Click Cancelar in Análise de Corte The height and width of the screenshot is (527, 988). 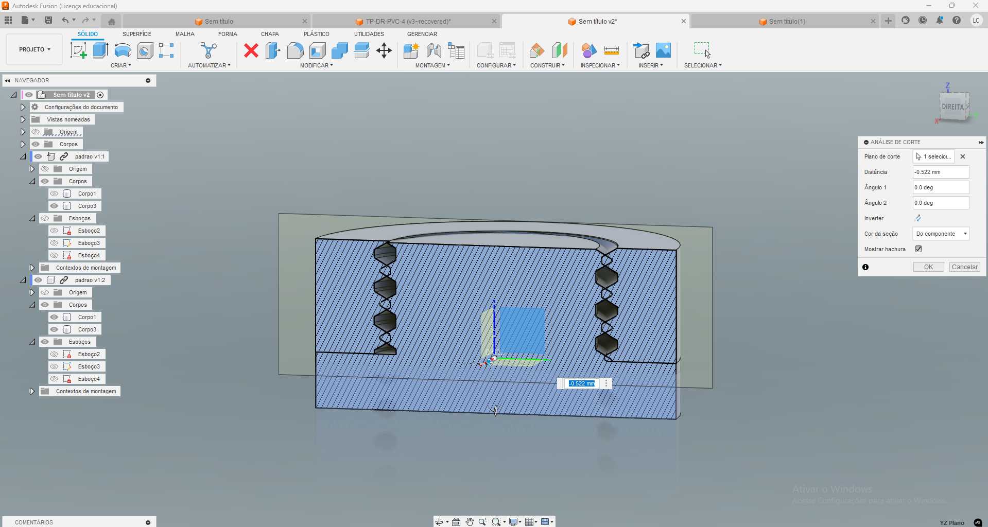[964, 267]
